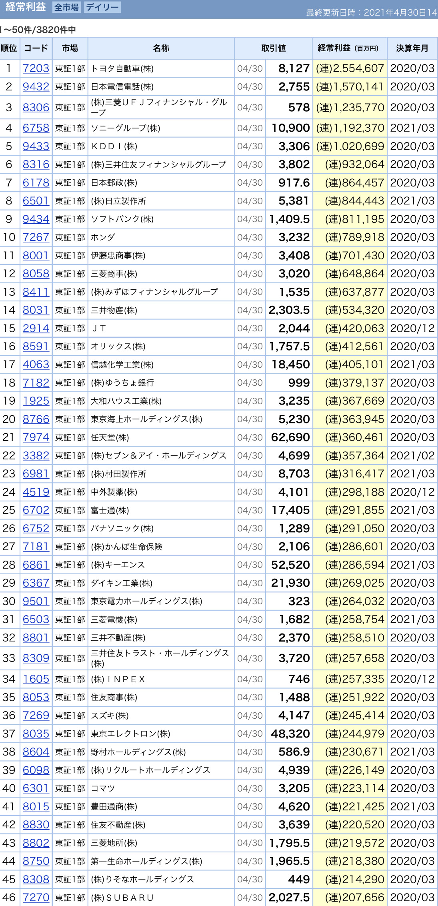Click the 決算年月 column header
Image resolution: width=438 pixels, height=906 pixels.
pyautogui.click(x=412, y=48)
